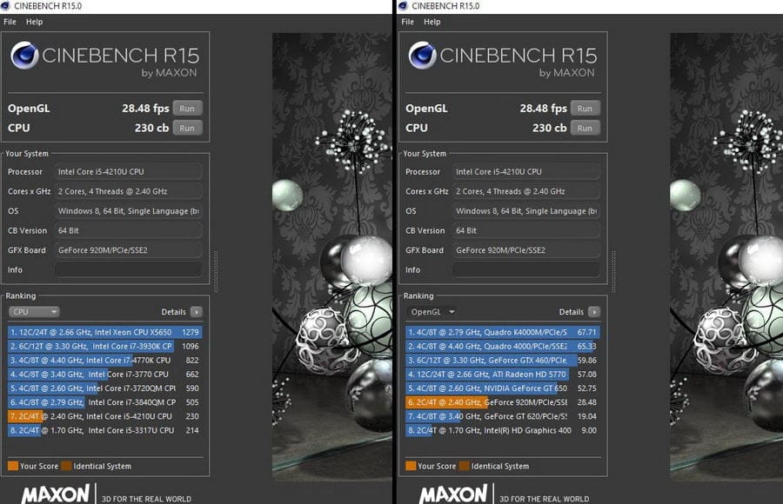Select Core i7-3720QM ranking row
Screen dimensions: 783x504
pos(105,388)
